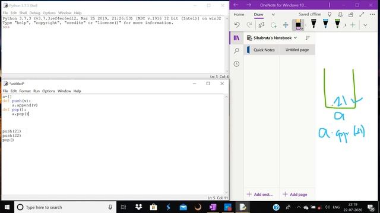Click the Share icon in OneNote
The width and height of the screenshot is (380, 213).
click(x=351, y=14)
